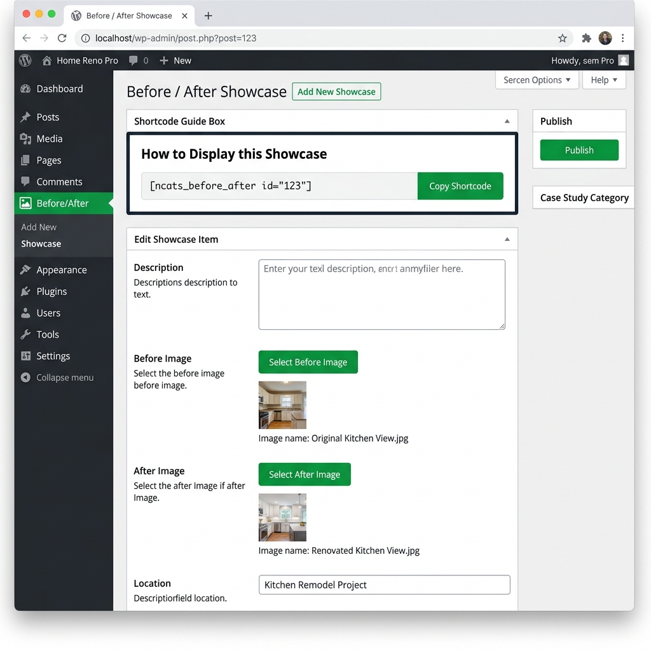Click the site info icon in the address bar
The width and height of the screenshot is (651, 651).
(86, 38)
